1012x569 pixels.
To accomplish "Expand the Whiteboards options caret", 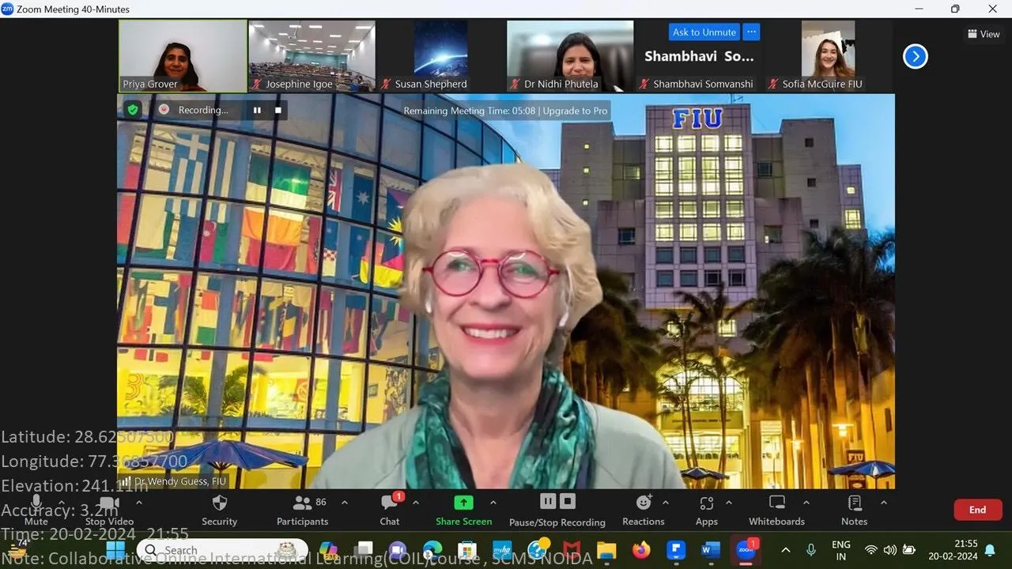I will click(x=806, y=503).
